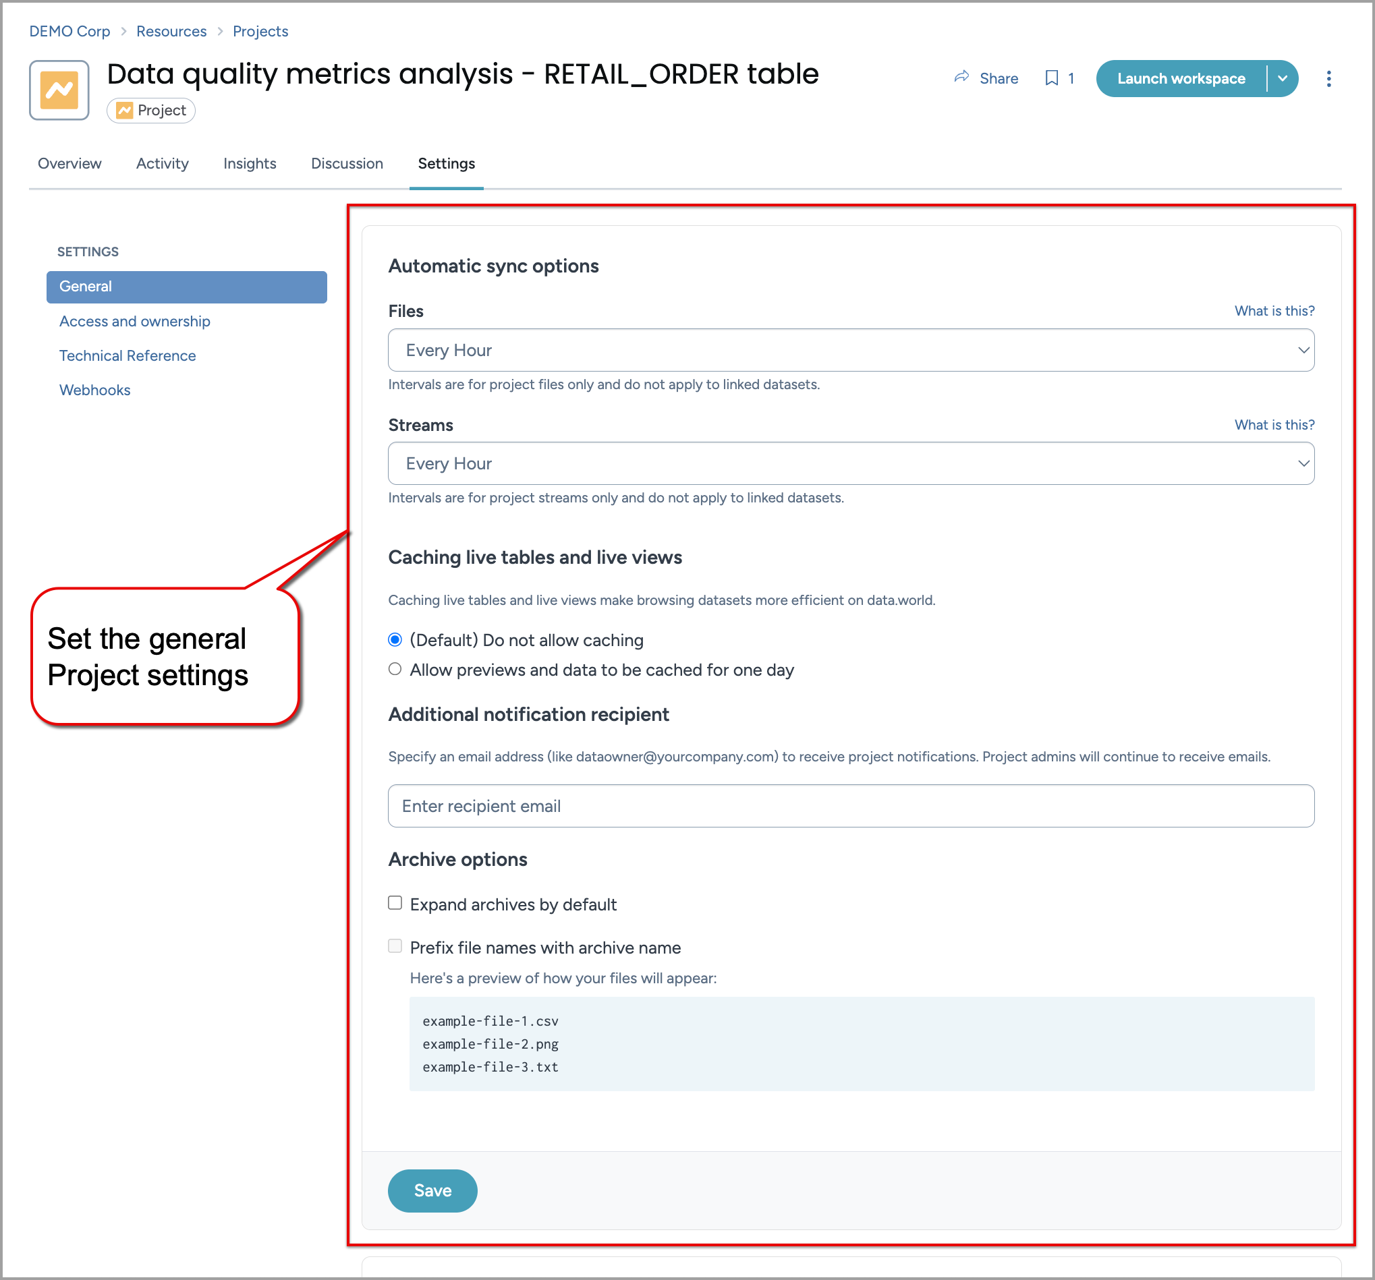Open the Webhooks settings section
The height and width of the screenshot is (1280, 1375).
coord(94,390)
